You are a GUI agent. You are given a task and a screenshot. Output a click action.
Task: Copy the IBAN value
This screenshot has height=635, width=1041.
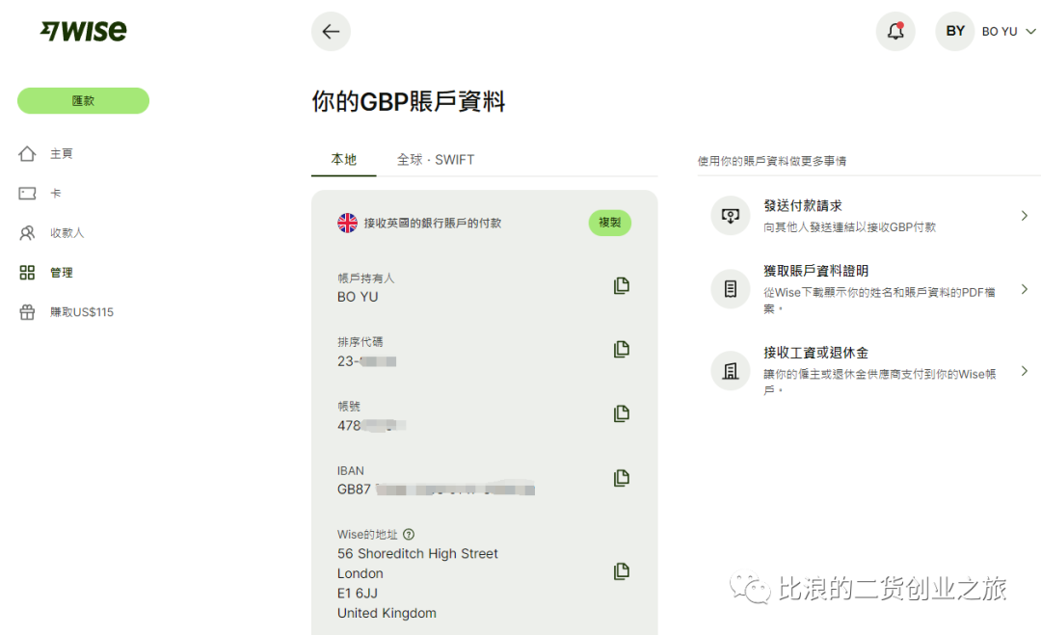click(622, 478)
